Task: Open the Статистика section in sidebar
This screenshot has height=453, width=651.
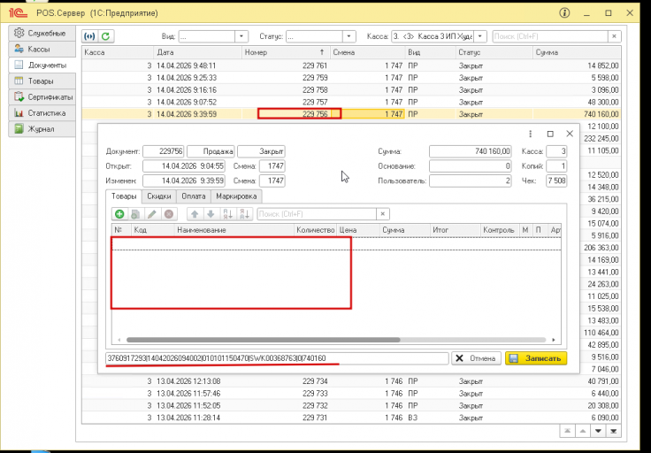Action: click(42, 113)
